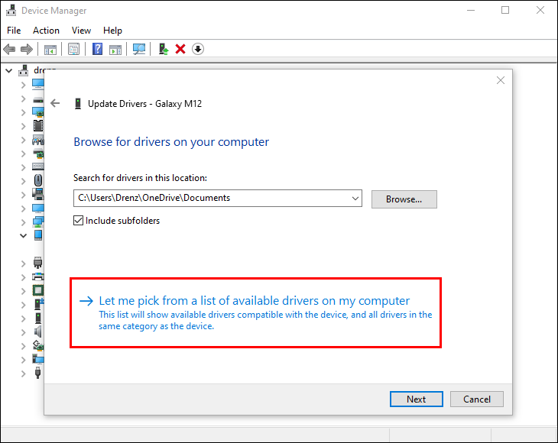Click the Browse... button

coord(404,199)
